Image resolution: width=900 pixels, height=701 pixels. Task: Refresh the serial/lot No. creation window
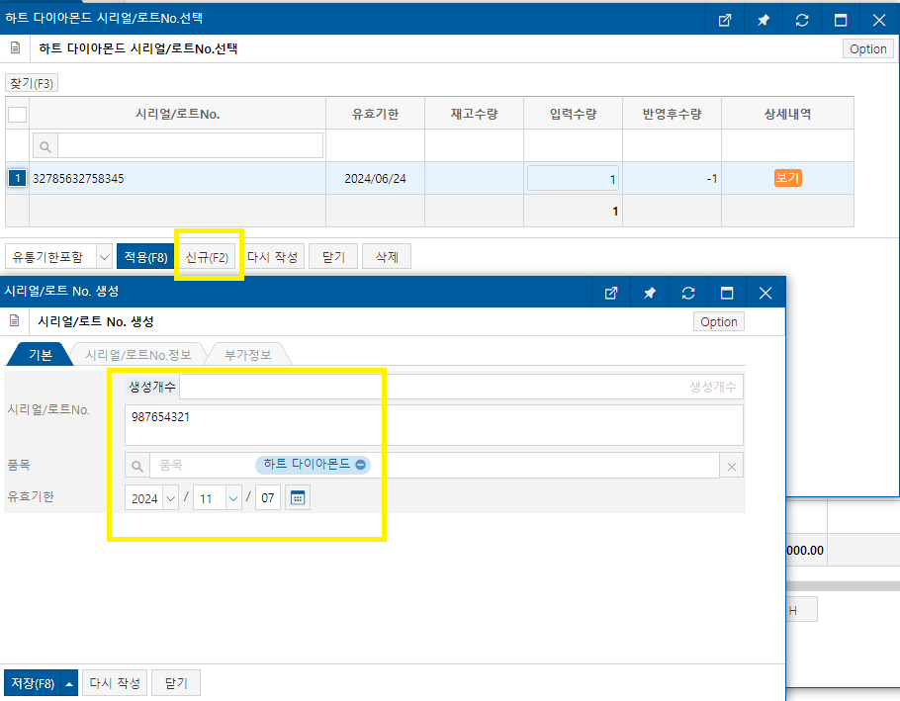688,293
